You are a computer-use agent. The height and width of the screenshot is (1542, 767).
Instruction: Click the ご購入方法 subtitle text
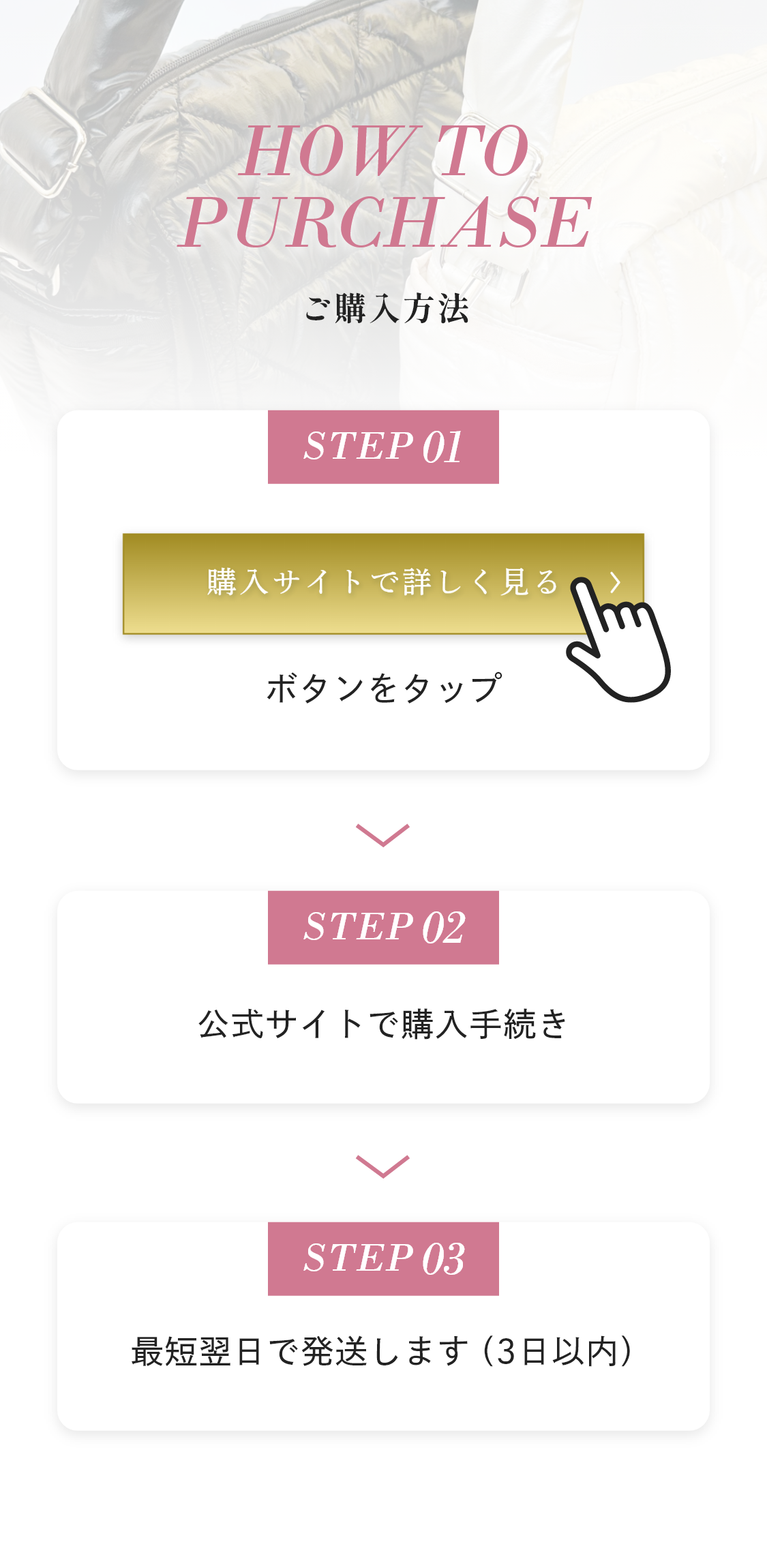[386, 308]
